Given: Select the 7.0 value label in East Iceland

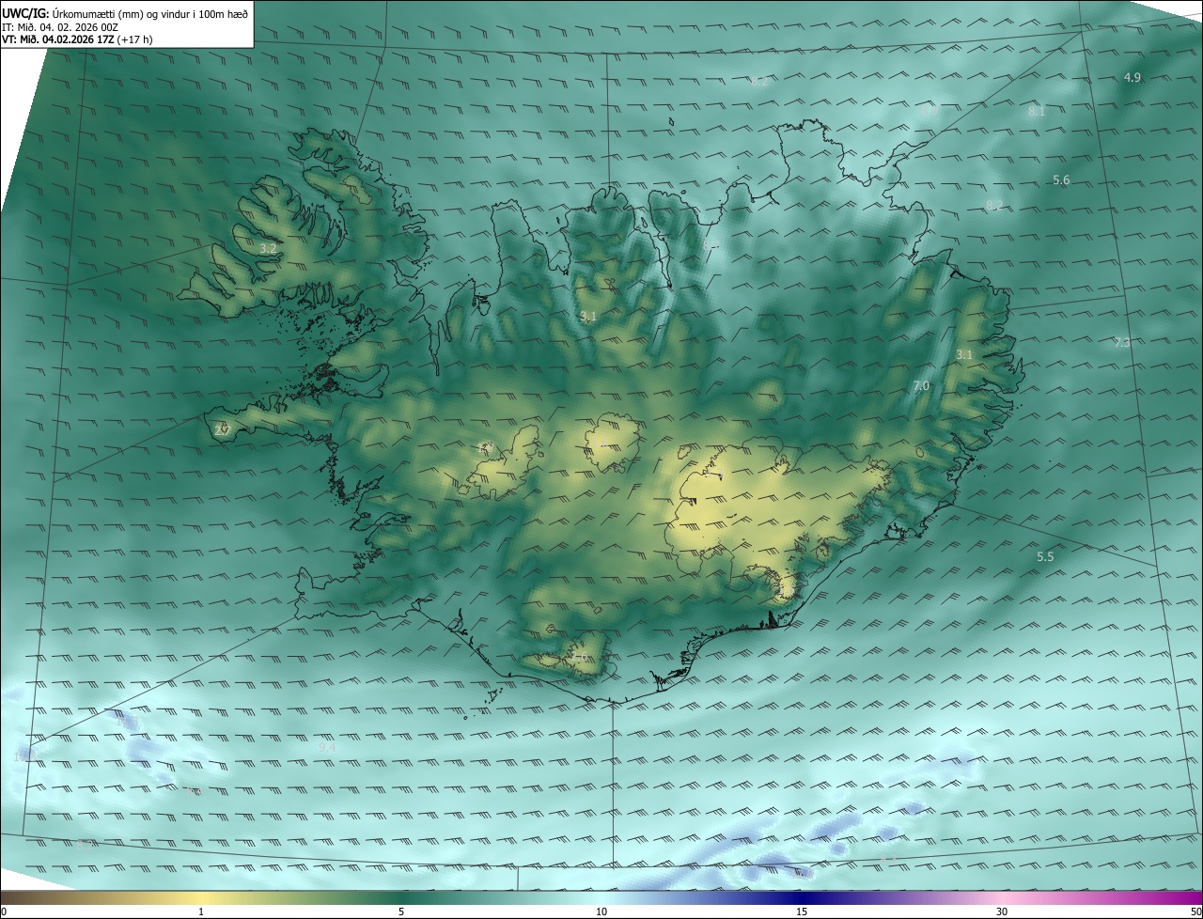Looking at the screenshot, I should click(921, 385).
